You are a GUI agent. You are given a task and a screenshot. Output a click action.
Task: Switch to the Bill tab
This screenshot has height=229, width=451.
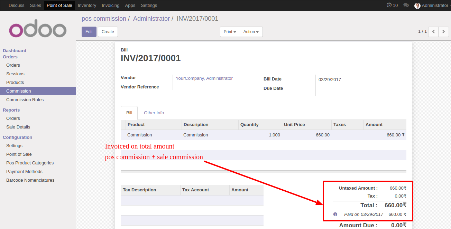[x=129, y=113]
